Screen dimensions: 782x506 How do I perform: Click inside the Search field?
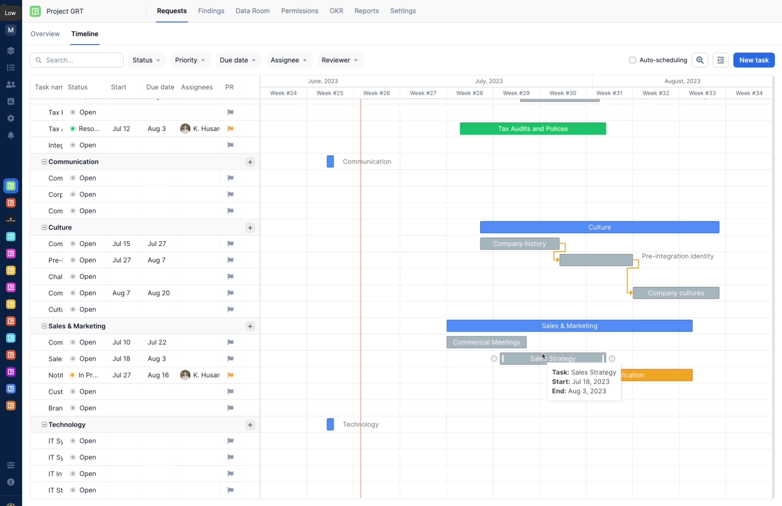coord(76,60)
